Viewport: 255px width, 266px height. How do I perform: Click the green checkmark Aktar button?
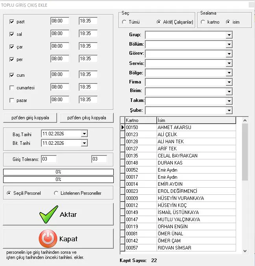pos(58,214)
